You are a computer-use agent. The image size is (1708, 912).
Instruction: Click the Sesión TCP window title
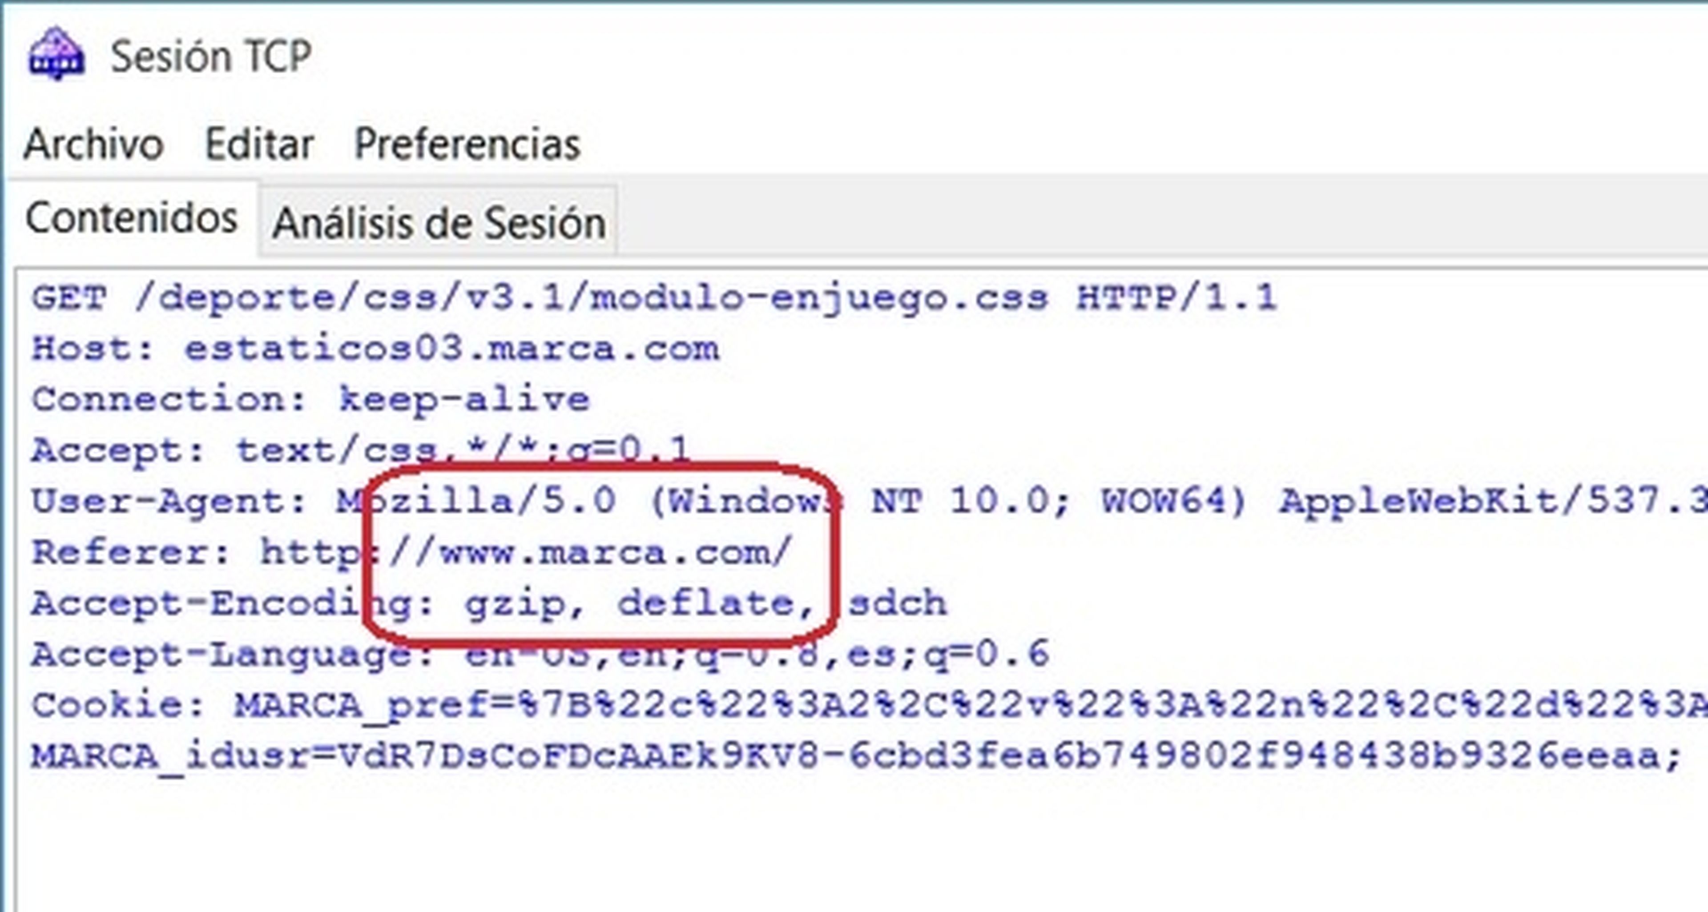pyautogui.click(x=211, y=56)
